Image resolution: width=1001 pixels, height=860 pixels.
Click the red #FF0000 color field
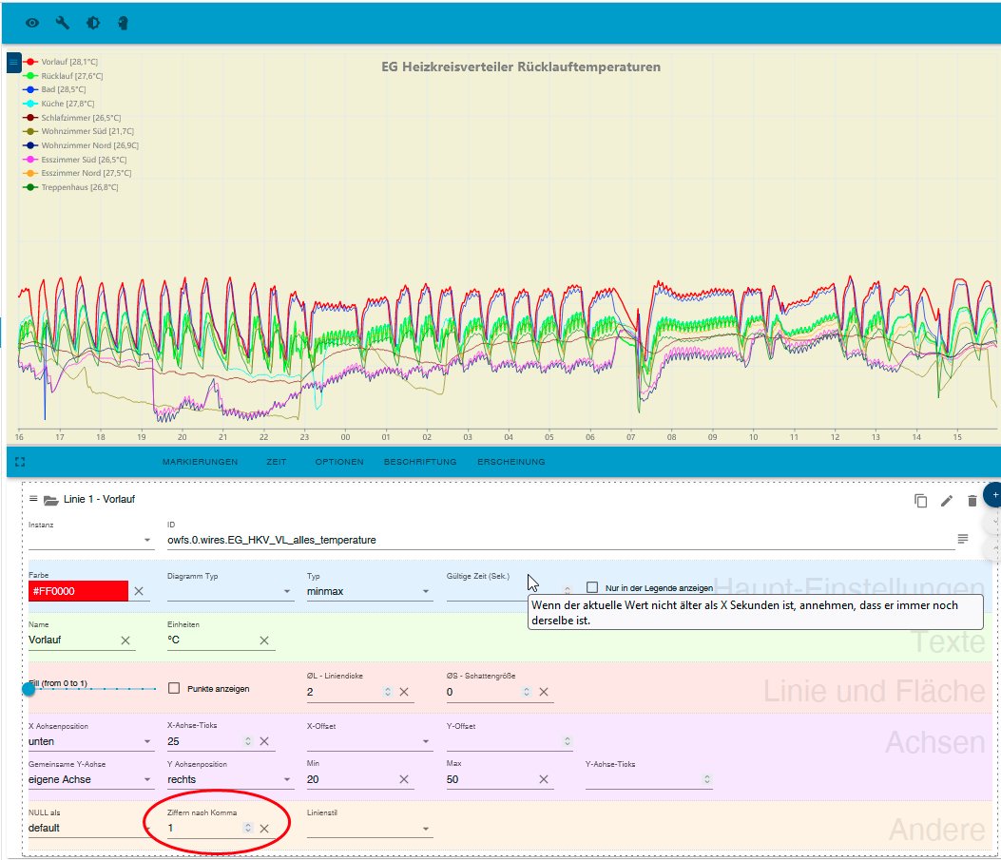(79, 591)
